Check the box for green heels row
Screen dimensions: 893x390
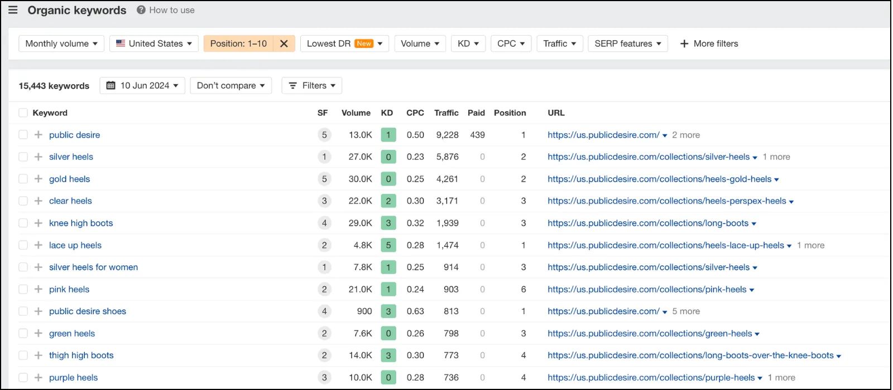23,333
